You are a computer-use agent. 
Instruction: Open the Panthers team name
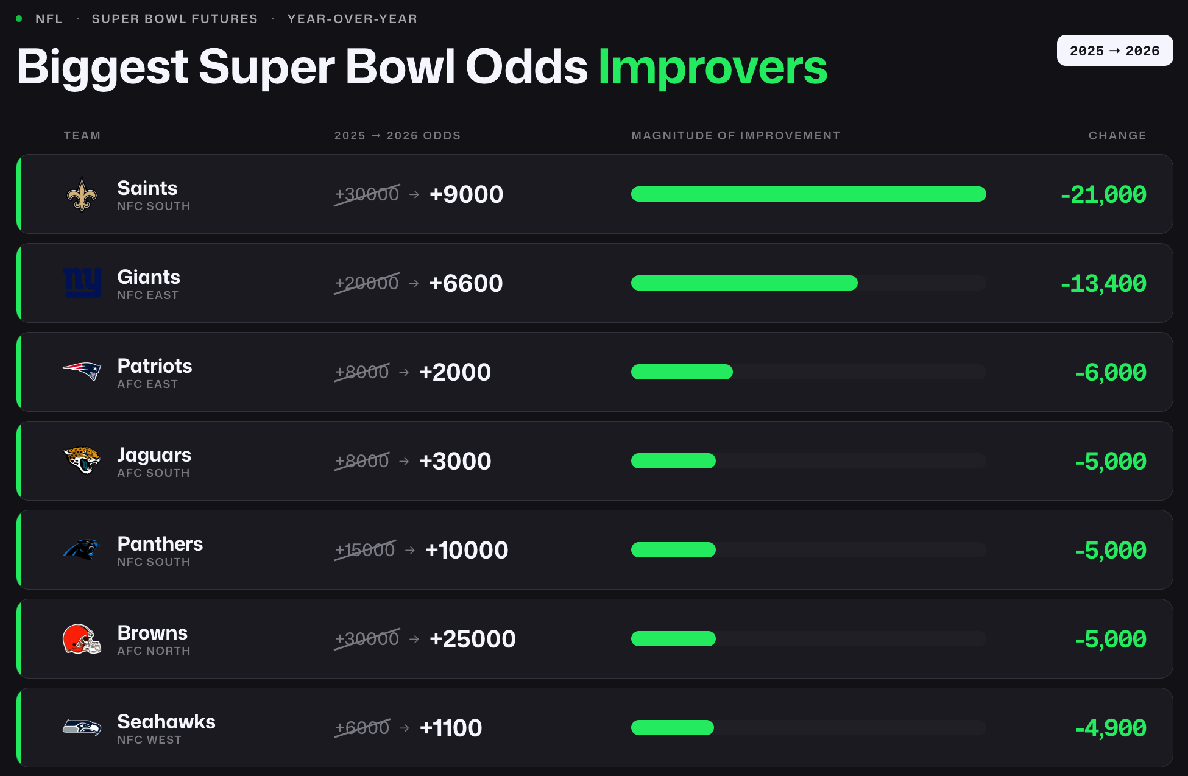coord(160,543)
